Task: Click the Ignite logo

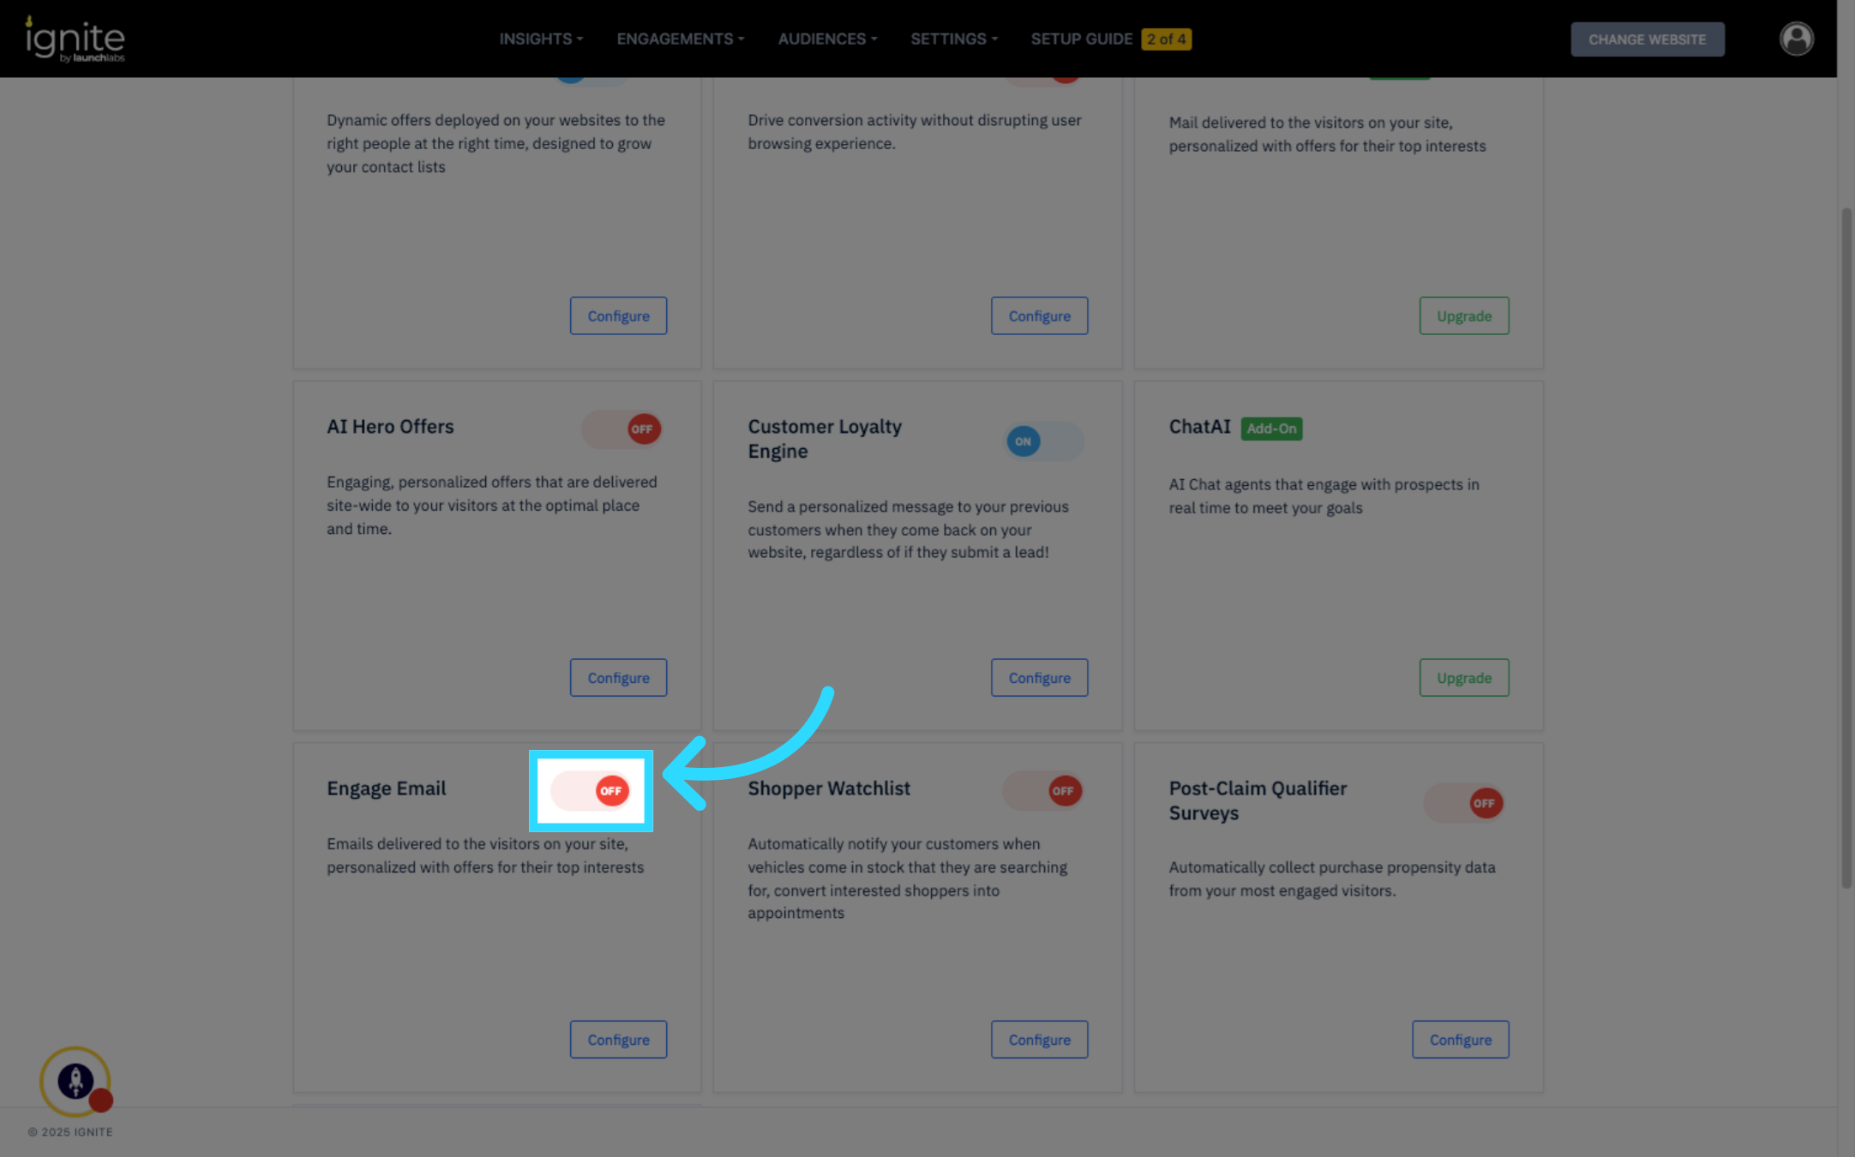Action: [75, 39]
